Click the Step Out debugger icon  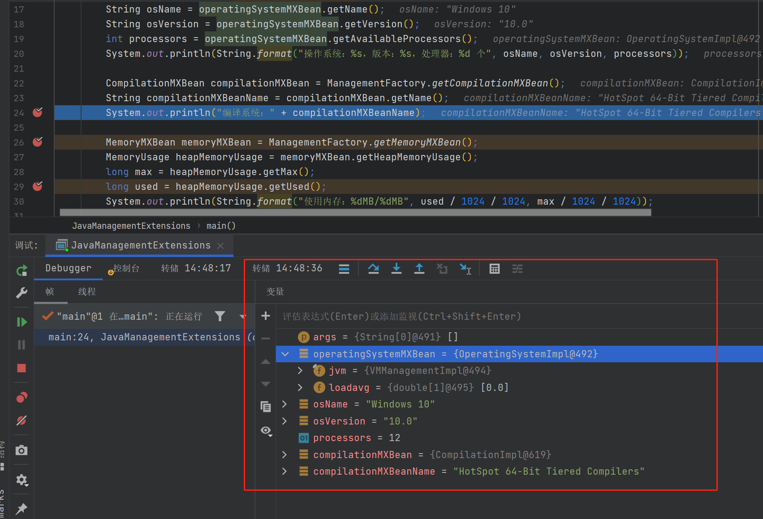pyautogui.click(x=419, y=268)
